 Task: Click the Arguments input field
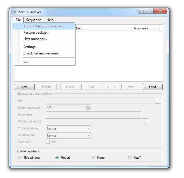[93, 114]
